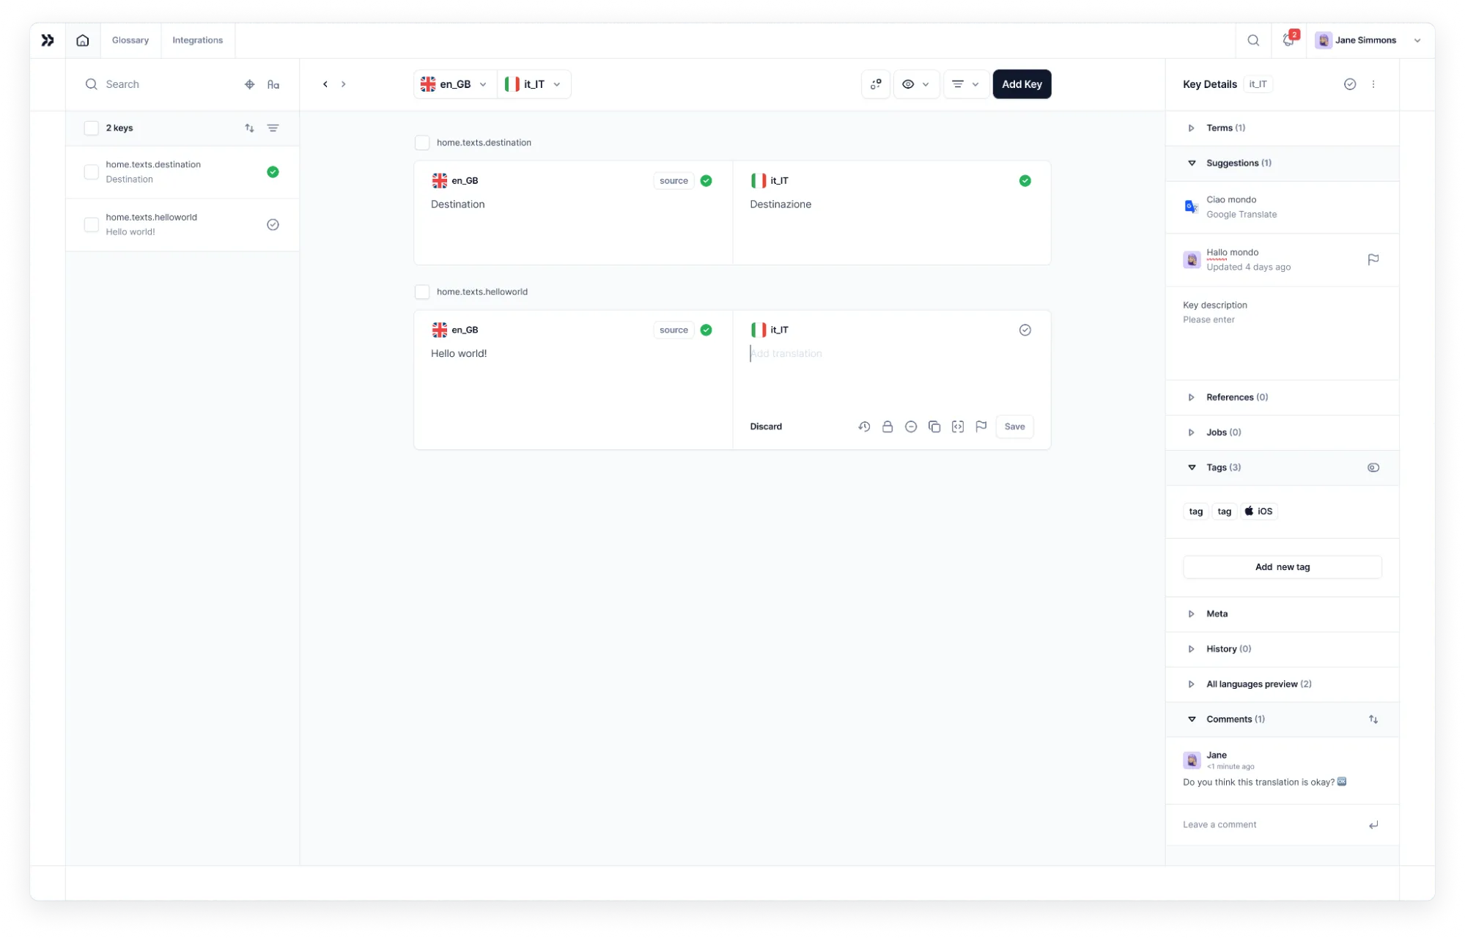The width and height of the screenshot is (1465, 938).
Task: Open notifications showing 2 alerts
Action: coord(1288,40)
